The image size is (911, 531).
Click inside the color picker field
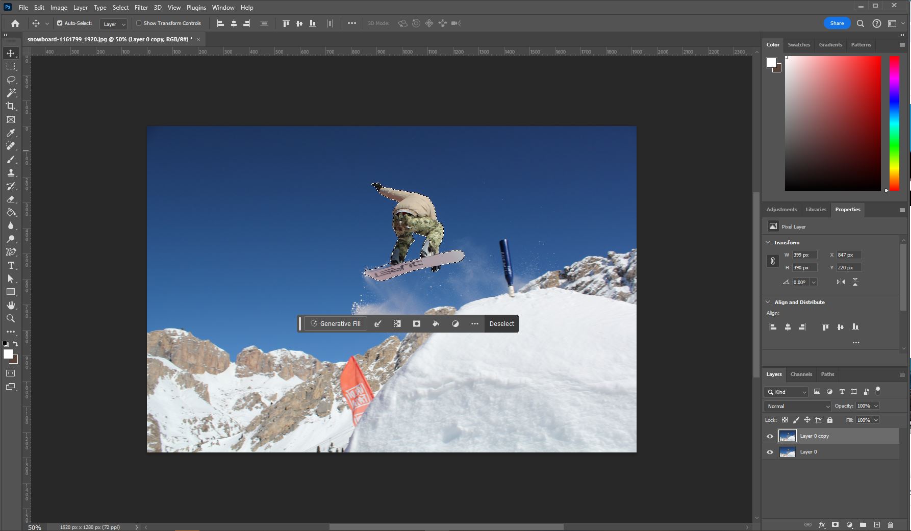(833, 123)
